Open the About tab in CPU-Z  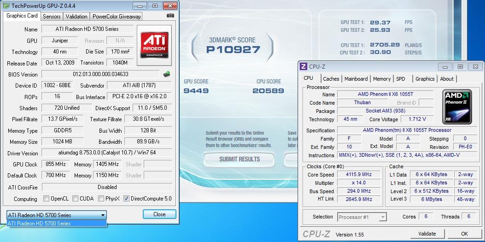pos(447,79)
